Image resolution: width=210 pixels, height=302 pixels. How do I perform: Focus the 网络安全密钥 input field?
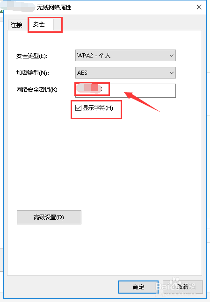click(x=125, y=91)
